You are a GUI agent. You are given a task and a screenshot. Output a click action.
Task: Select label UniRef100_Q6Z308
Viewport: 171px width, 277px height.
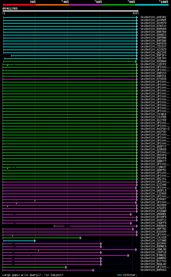click(153, 52)
